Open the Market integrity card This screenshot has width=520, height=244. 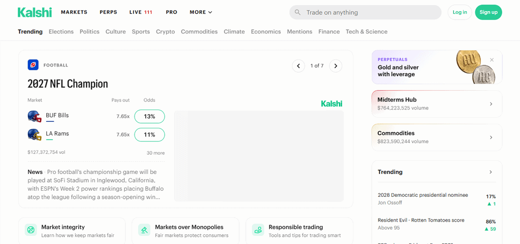tap(72, 231)
